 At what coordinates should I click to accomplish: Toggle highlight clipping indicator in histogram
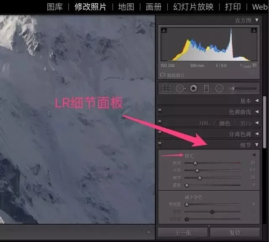(254, 30)
